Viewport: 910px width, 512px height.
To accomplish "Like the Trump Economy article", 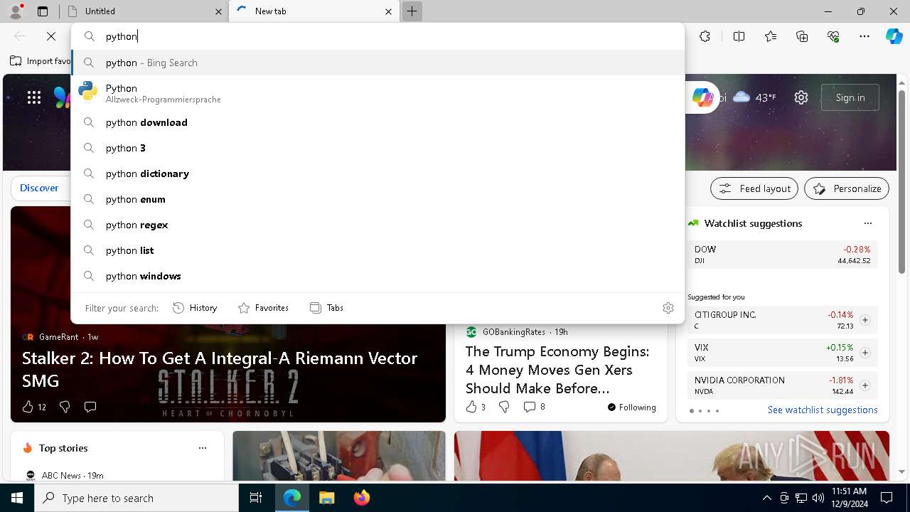I will coord(475,407).
